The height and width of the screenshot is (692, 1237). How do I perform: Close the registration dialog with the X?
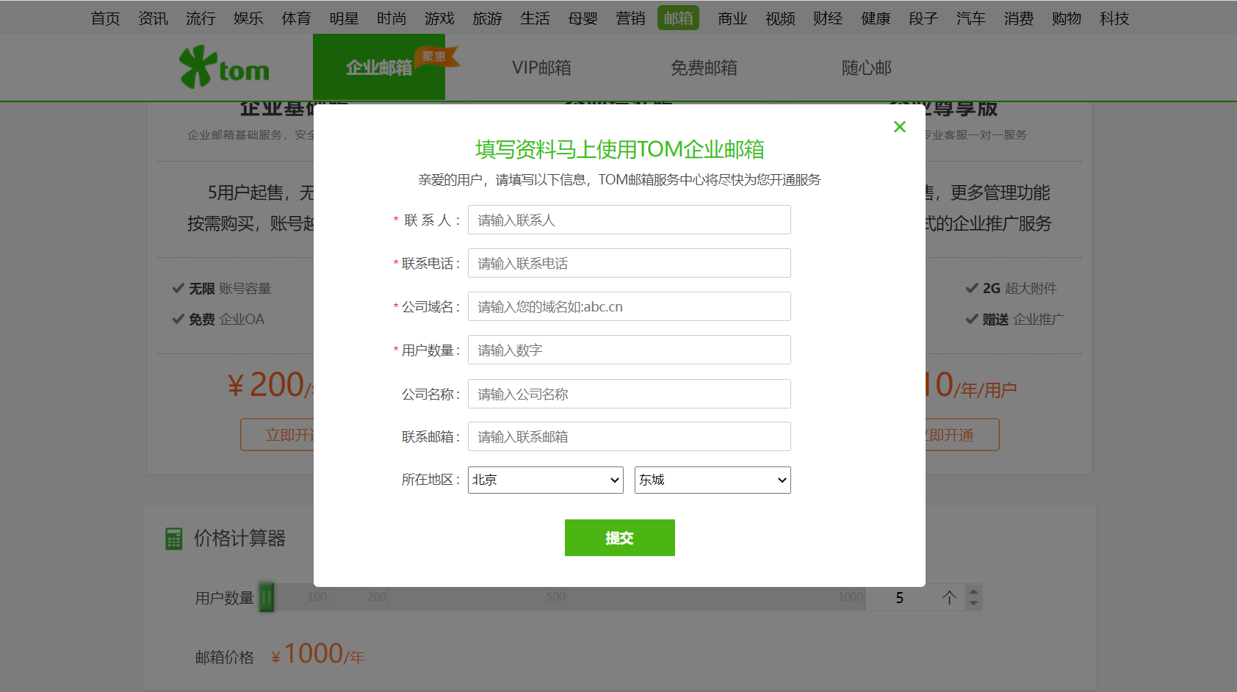899,126
